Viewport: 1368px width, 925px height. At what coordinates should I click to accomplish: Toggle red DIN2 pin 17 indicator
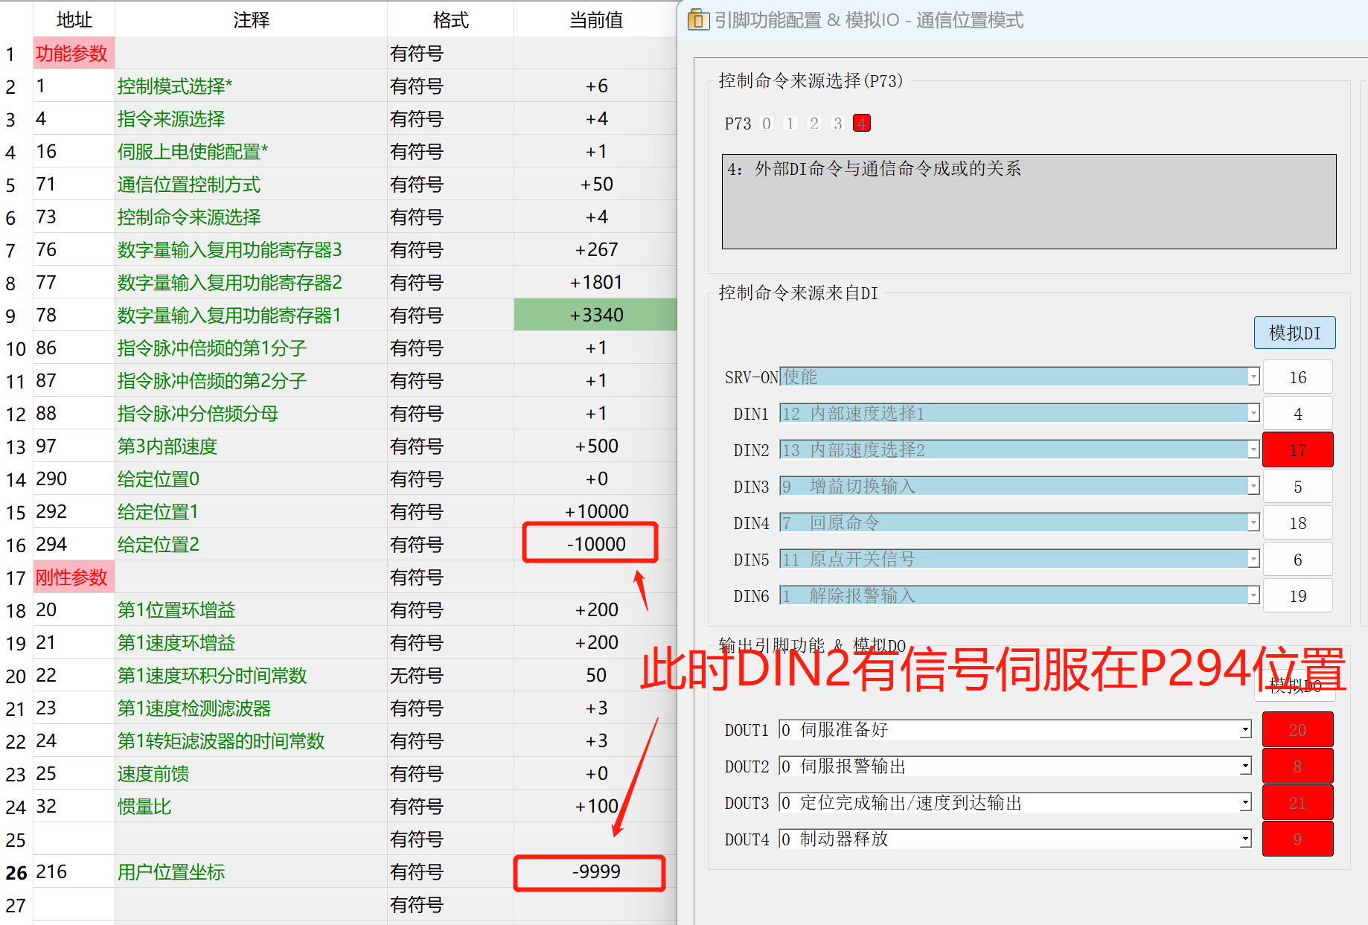coord(1297,450)
